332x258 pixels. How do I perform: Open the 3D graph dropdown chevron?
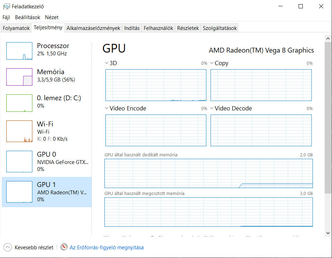[106, 63]
